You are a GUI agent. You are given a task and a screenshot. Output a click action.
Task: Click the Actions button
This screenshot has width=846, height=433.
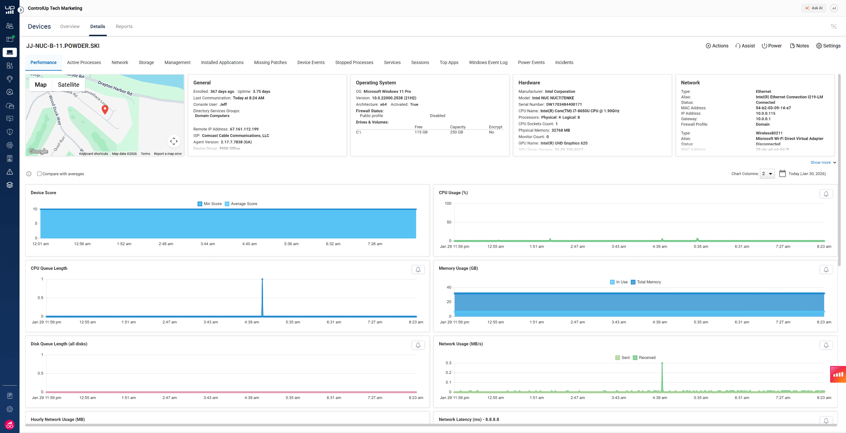(x=717, y=46)
